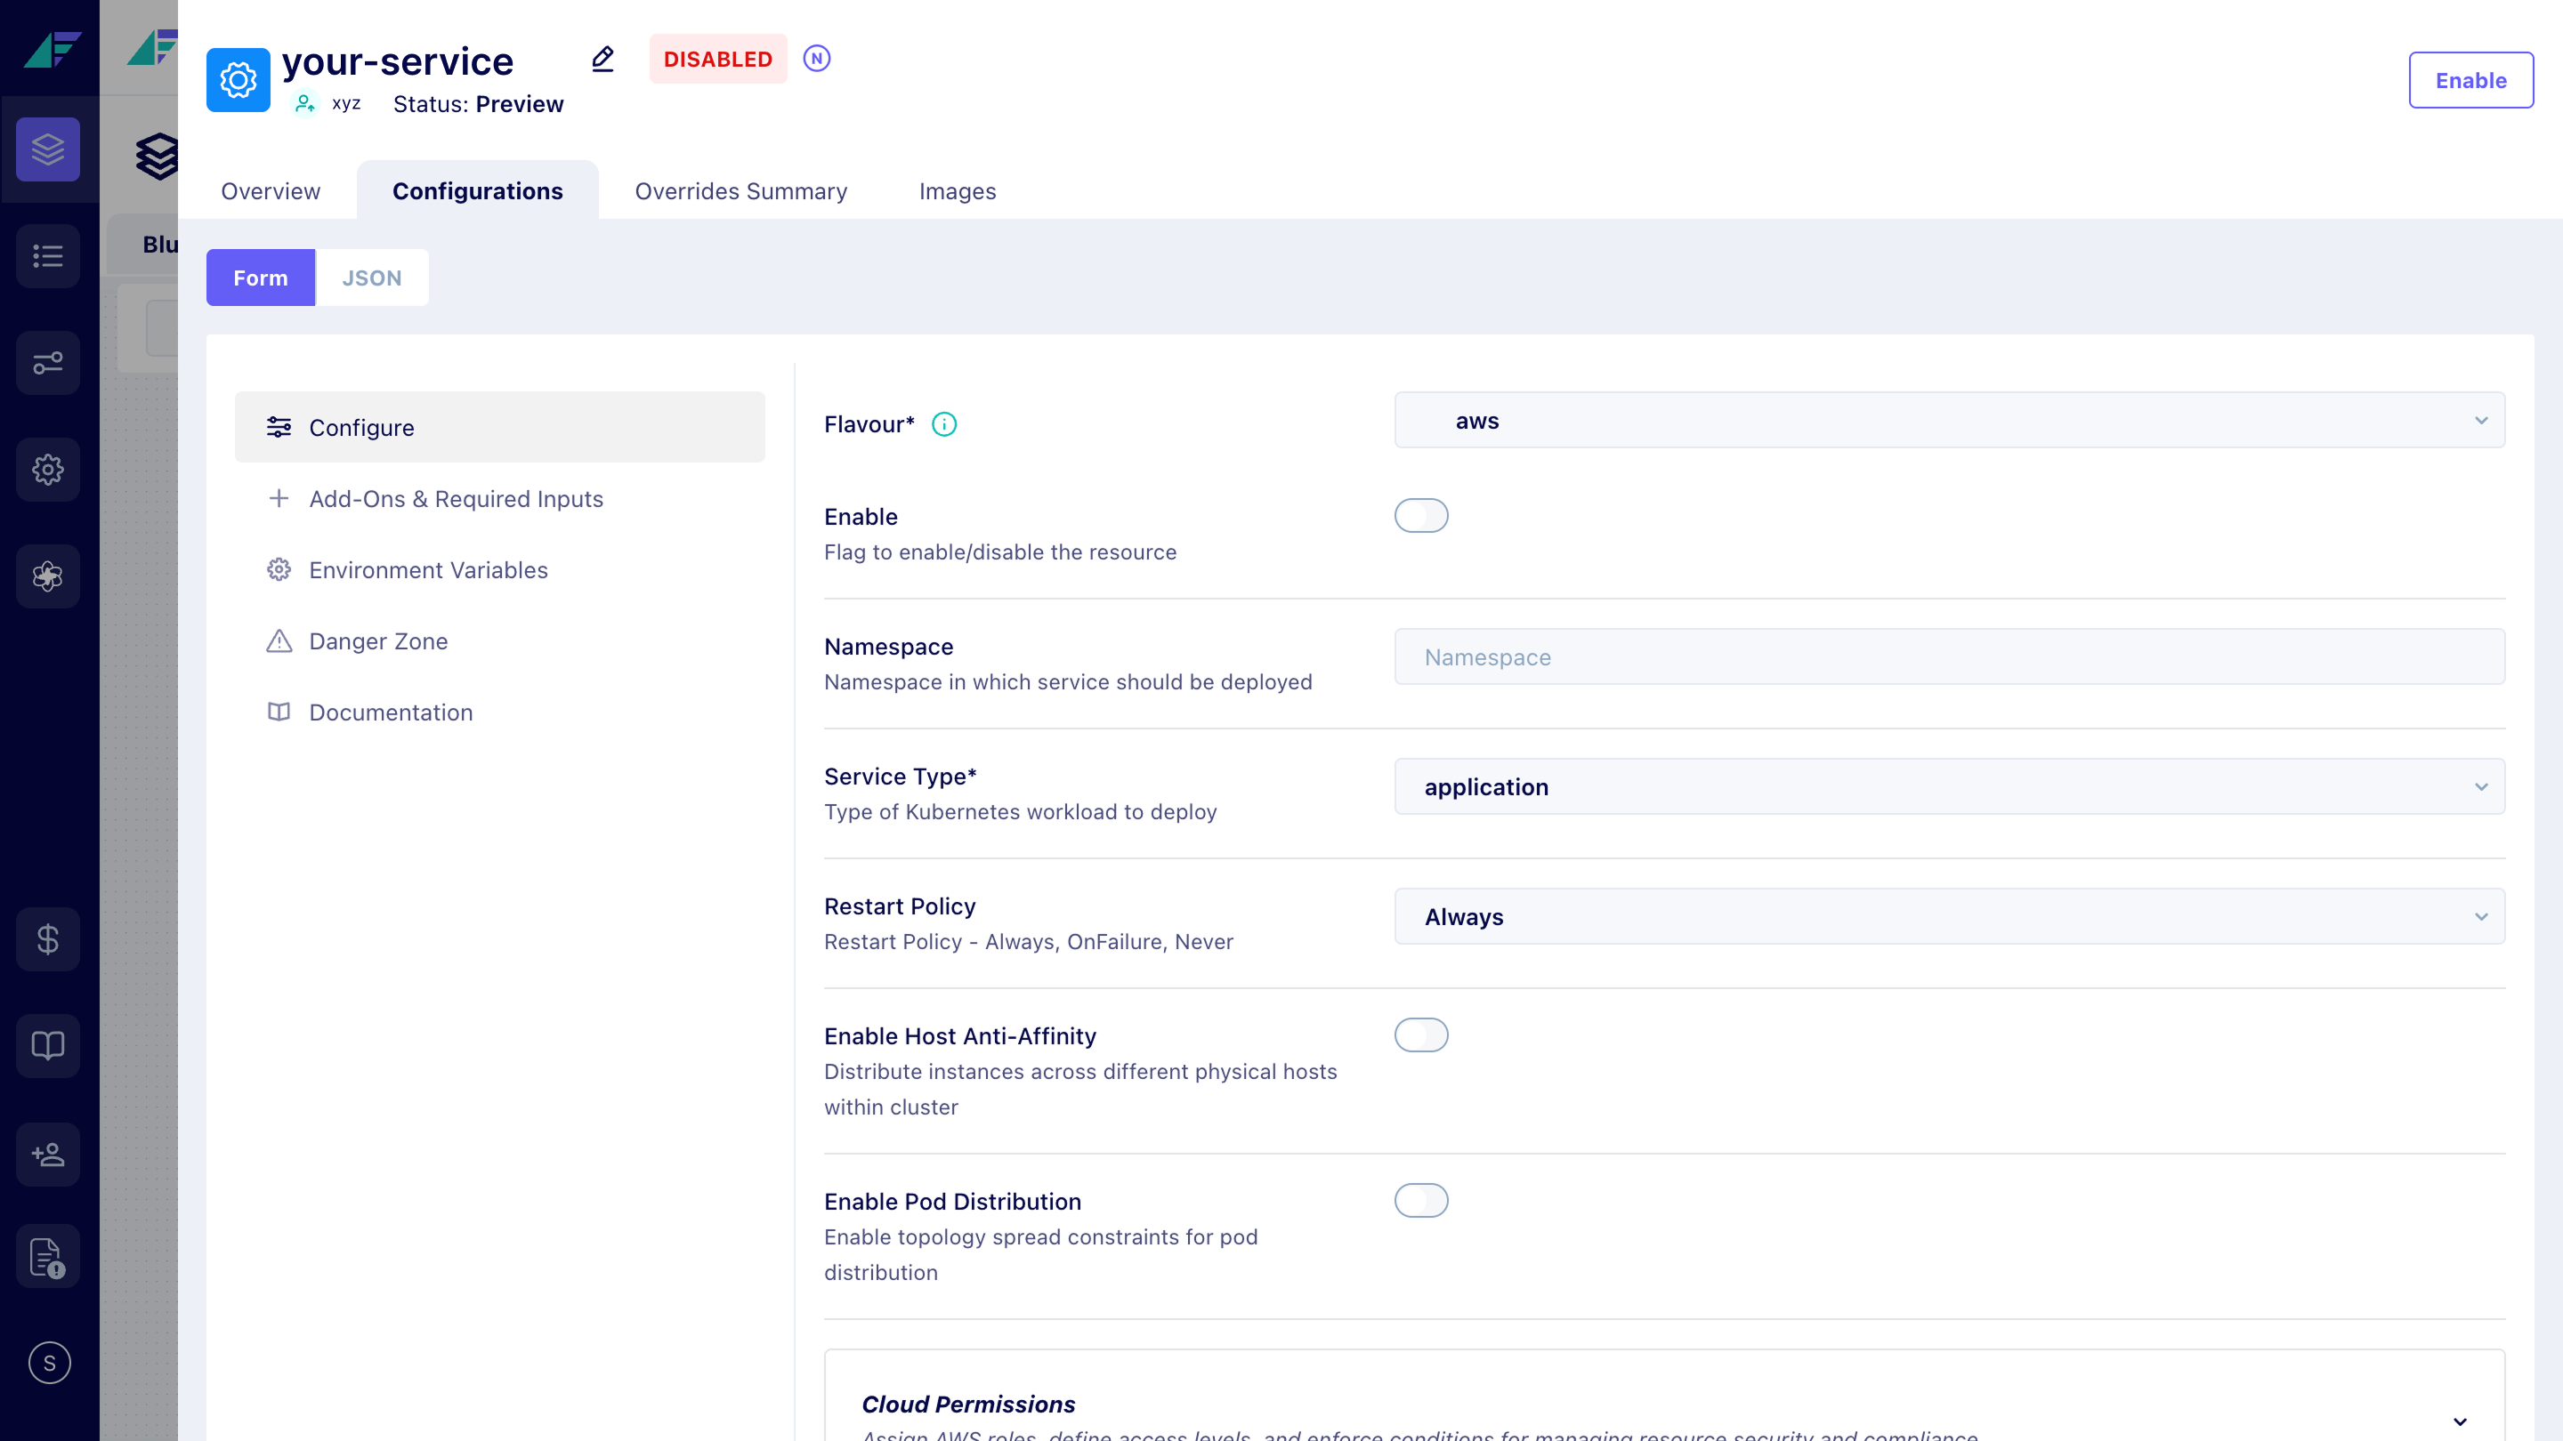This screenshot has height=1441, width=2563.
Task: Open the Restart Policy Always dropdown
Action: pyautogui.click(x=1948, y=917)
